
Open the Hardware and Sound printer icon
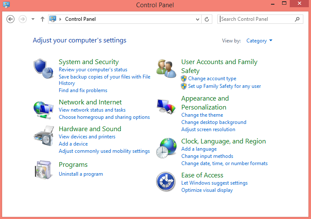pyautogui.click(x=44, y=136)
